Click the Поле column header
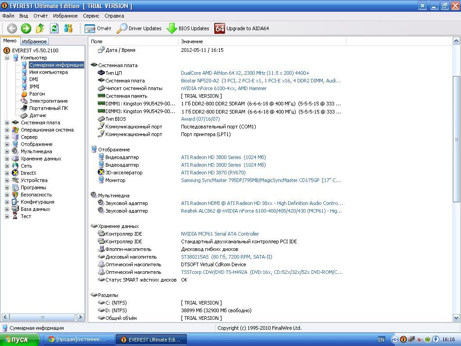461x346 pixels. pos(133,41)
